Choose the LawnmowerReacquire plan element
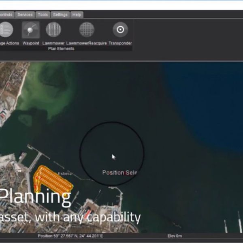 86,30
